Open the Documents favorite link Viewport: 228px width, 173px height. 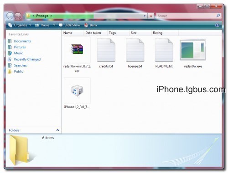coord(22,41)
